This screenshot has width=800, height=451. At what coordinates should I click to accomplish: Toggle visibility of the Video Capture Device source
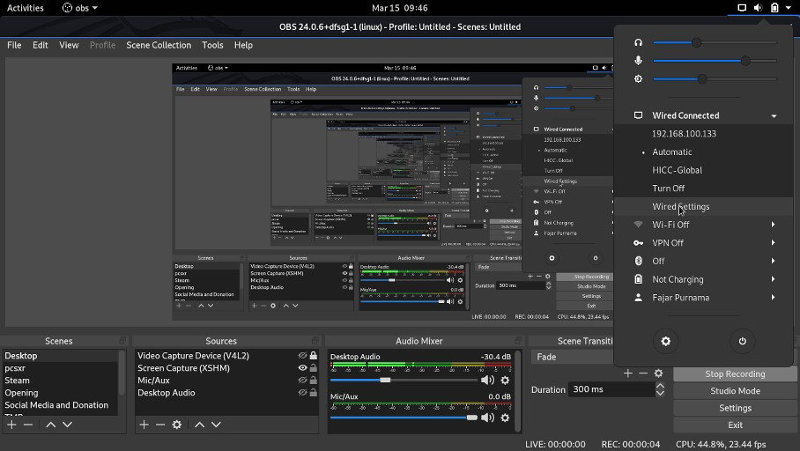[302, 356]
